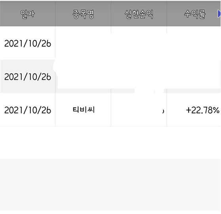The height and width of the screenshot is (214, 221).
Task: Open the 티비씨 stock entry
Action: tap(84, 110)
